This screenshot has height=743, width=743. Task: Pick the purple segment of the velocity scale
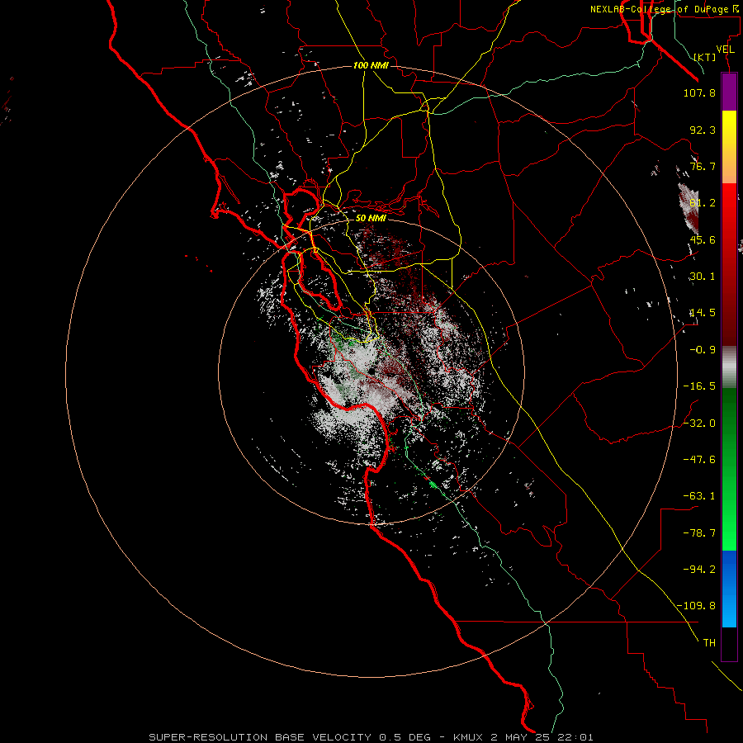[x=729, y=92]
